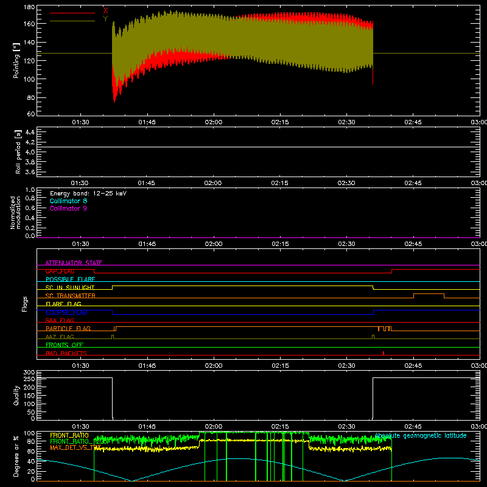Image resolution: width=487 pixels, height=487 pixels.
Task: Click the olive Y legend label
Action: click(105, 19)
